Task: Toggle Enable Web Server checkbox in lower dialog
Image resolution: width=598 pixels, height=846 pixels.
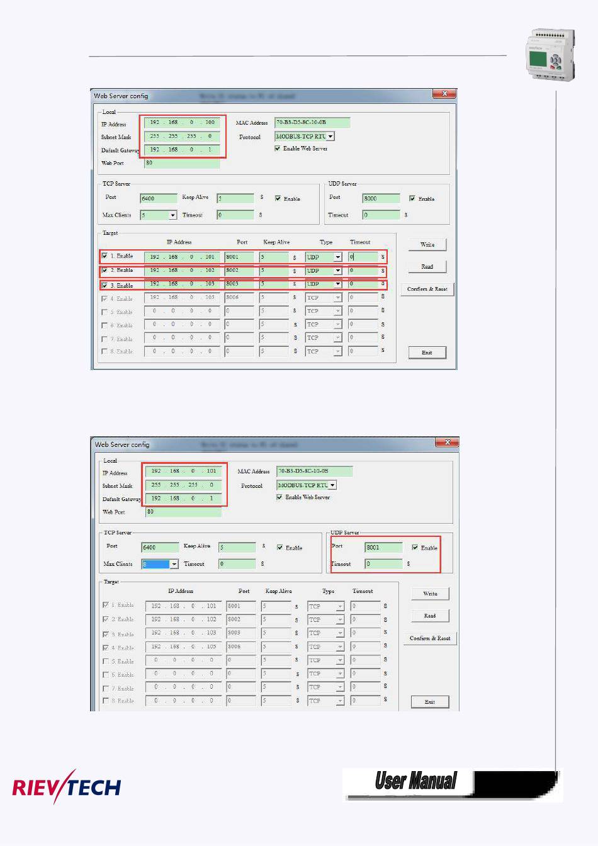Action: point(279,497)
